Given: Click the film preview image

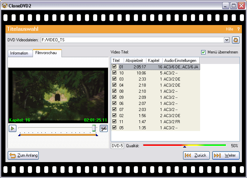Looking at the screenshot, I should [x=58, y=95].
